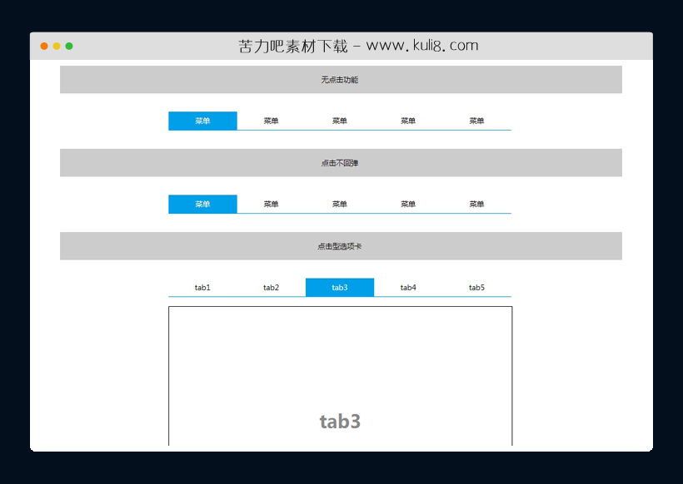Screen dimensions: 683x484
Task: Click the 点击不回弹 section header
Action: click(x=340, y=162)
